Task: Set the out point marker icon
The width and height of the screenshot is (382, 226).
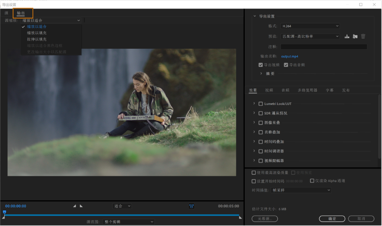Action: 81,206
